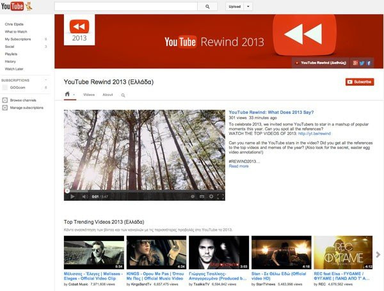Click the video progress bar
The height and width of the screenshot is (291, 384).
pos(145,191)
